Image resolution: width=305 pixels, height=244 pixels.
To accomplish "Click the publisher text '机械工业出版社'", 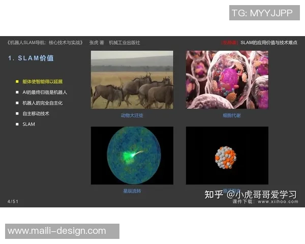I will point(125,42).
